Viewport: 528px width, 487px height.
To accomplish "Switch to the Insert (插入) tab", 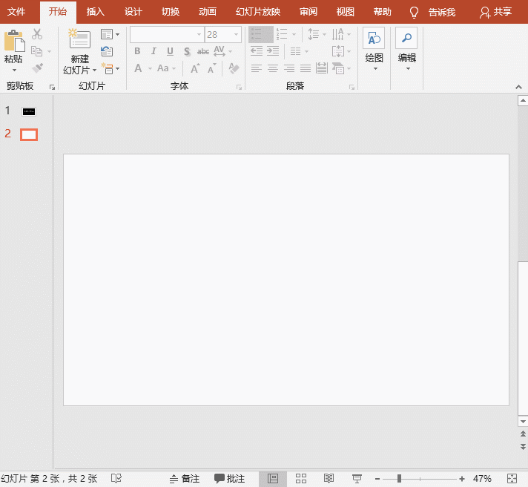I will (96, 12).
